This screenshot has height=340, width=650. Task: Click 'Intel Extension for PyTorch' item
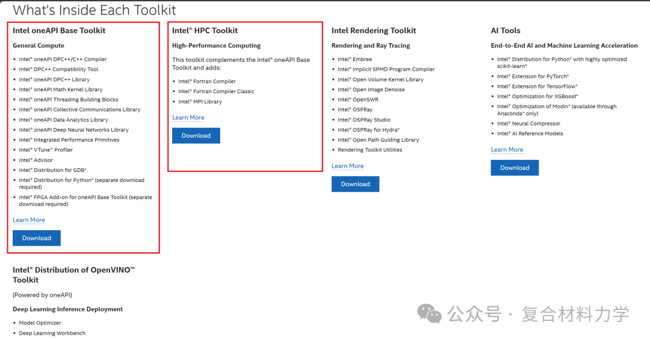(x=533, y=76)
